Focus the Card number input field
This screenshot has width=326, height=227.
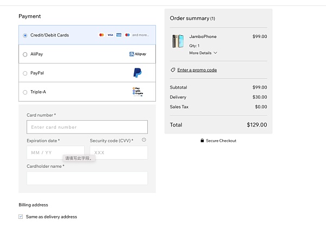(x=87, y=127)
